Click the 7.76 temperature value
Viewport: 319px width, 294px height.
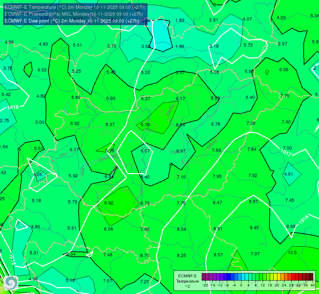pos(284,96)
